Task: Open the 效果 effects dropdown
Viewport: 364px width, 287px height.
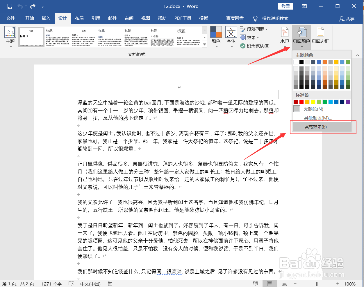Action: coord(249,37)
